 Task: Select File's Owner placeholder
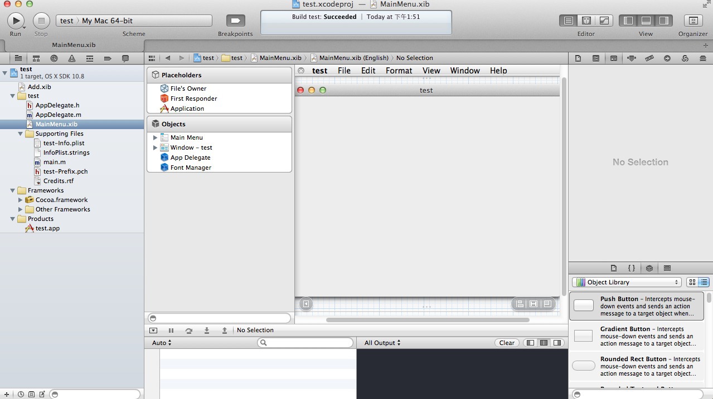point(188,88)
